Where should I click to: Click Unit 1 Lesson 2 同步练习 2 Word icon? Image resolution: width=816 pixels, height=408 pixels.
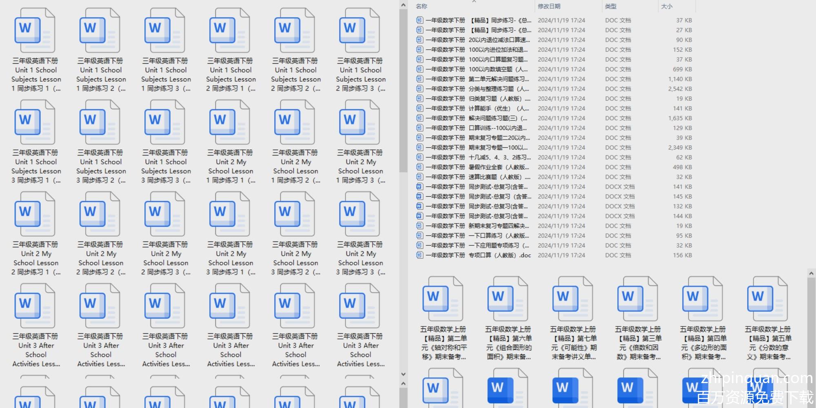tap(294, 31)
